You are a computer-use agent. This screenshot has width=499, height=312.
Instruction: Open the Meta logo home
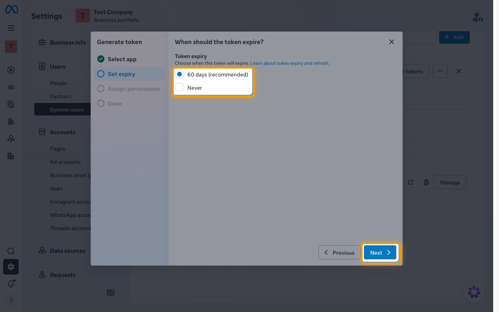pyautogui.click(x=11, y=10)
